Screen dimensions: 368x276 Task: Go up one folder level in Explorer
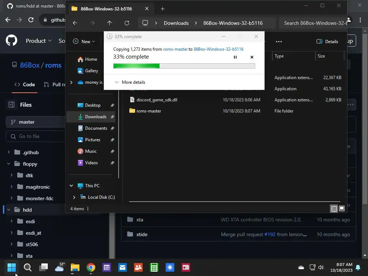(x=109, y=23)
